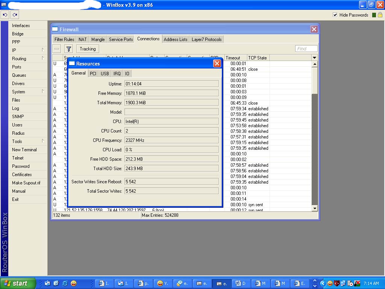385x289 pixels.
Task: Open the column dropdown arrow in connections table
Action: pyautogui.click(x=315, y=58)
